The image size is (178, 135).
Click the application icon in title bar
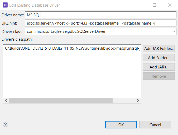point(5,5)
